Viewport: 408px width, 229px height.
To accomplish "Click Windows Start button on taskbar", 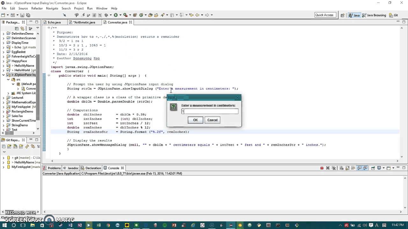I will click(4, 225).
